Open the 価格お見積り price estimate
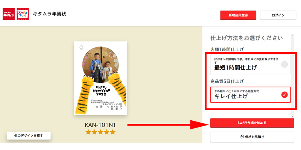Screen dimensions: 301x150 [x=252, y=137]
